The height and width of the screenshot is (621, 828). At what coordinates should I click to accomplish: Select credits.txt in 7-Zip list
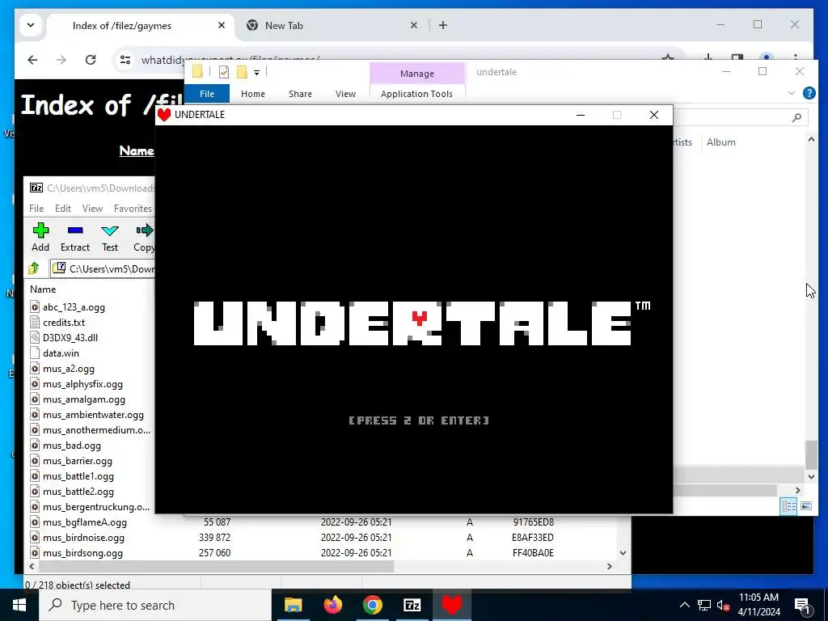pos(63,323)
